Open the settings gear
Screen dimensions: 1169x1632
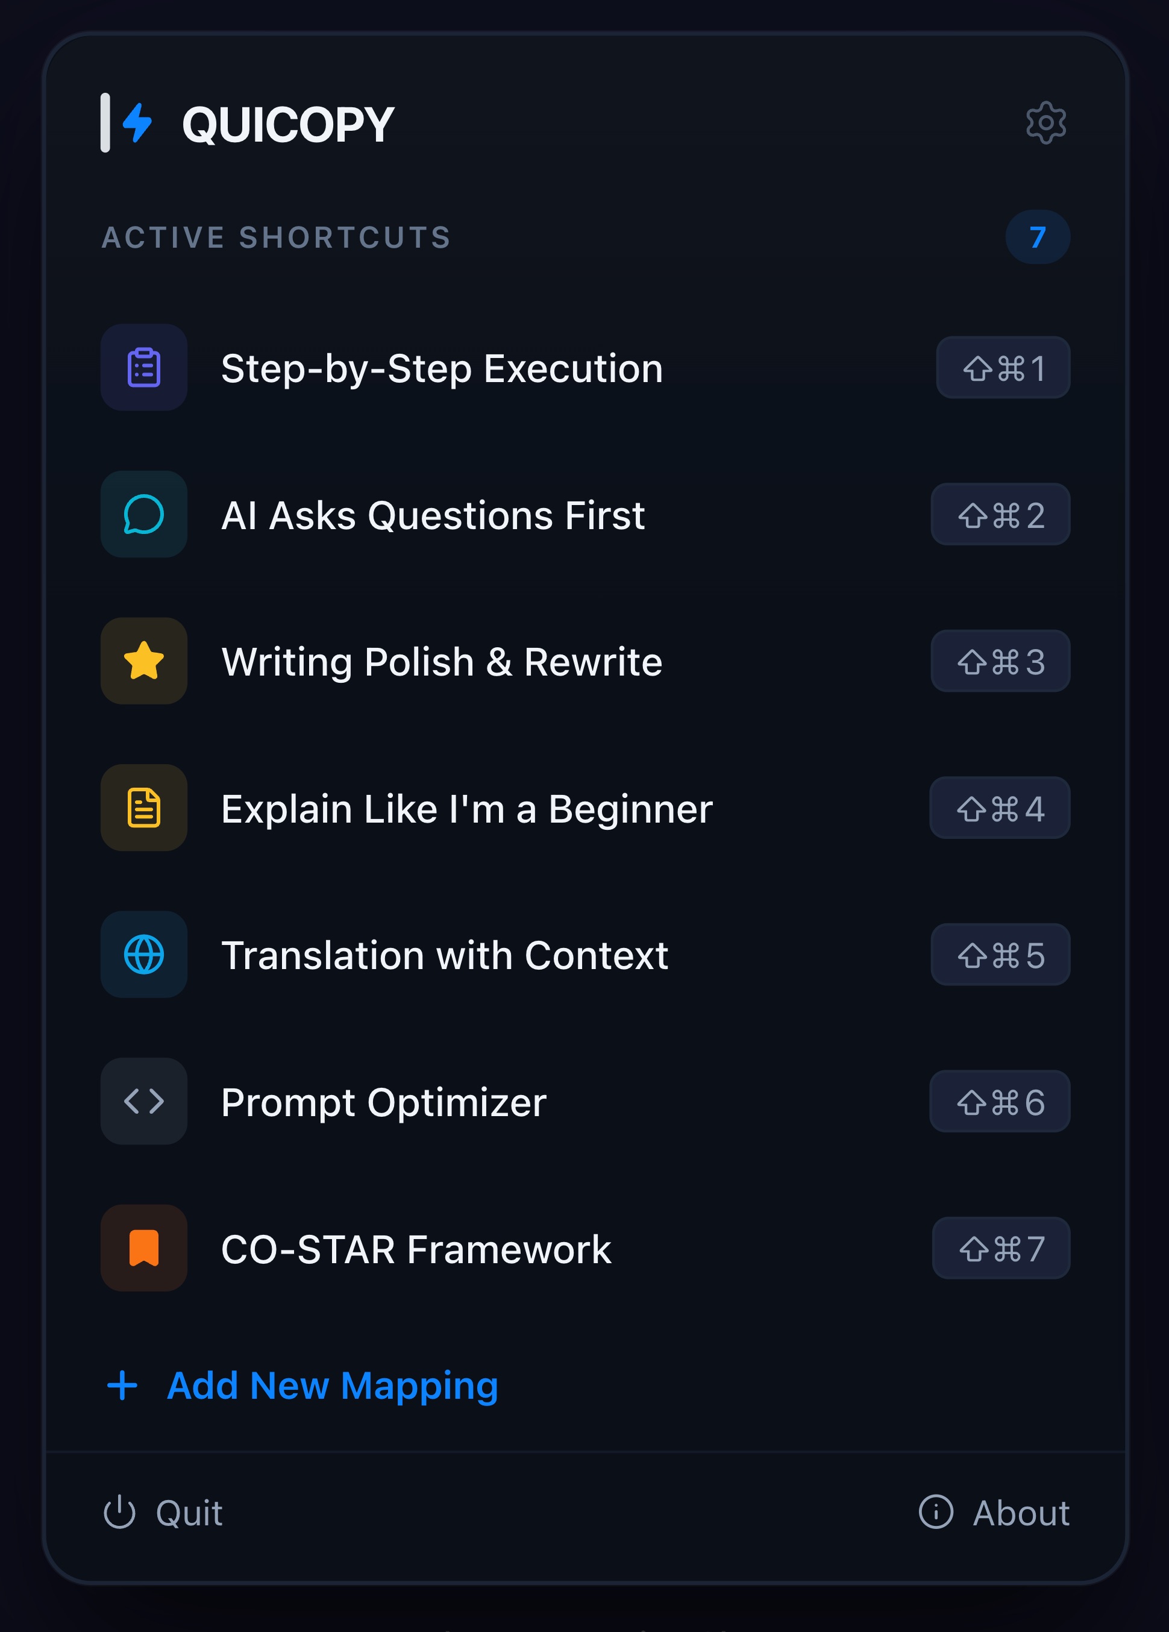click(1044, 122)
